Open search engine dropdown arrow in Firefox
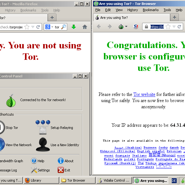Viewport: 185px width, 185px height. pyautogui.click(x=52, y=27)
